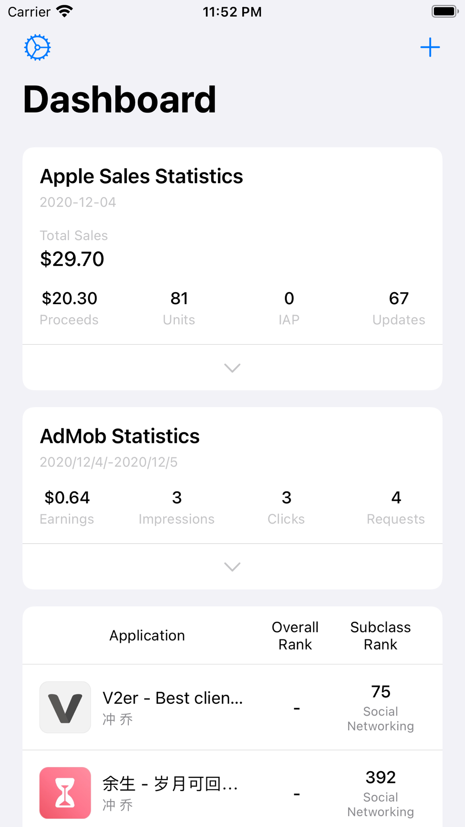This screenshot has height=827, width=465.
Task: Select the Overall Rank column header
Action: tap(295, 635)
